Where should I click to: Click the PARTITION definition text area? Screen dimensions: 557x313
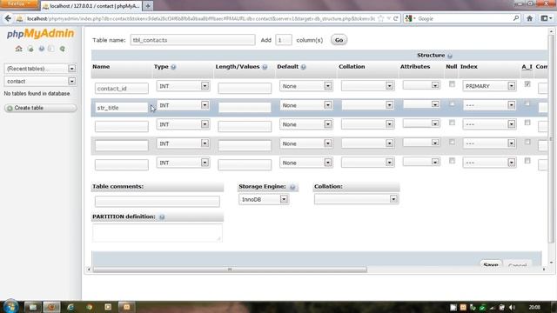[158, 233]
